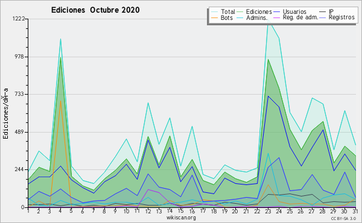The width and height of the screenshot is (362, 223).
Task: Click the y-axis label '489'
Action: (x=20, y=132)
